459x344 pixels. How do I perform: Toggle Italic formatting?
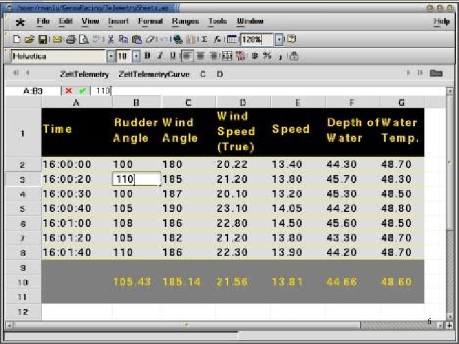pyautogui.click(x=160, y=55)
